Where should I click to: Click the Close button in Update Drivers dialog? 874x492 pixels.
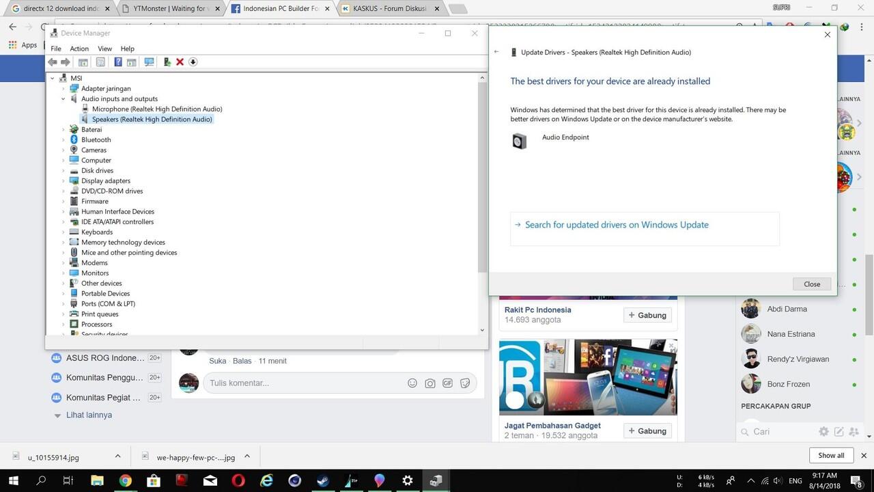point(812,284)
